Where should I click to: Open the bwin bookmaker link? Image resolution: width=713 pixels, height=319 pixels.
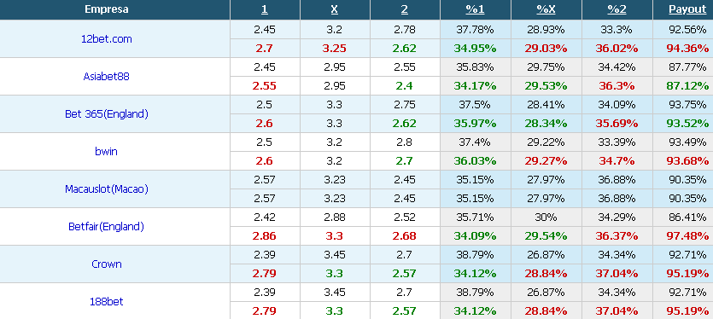(x=107, y=151)
